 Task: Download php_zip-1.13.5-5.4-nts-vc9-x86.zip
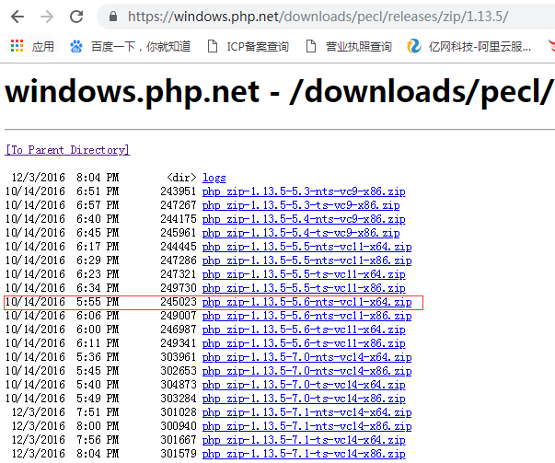(x=304, y=219)
